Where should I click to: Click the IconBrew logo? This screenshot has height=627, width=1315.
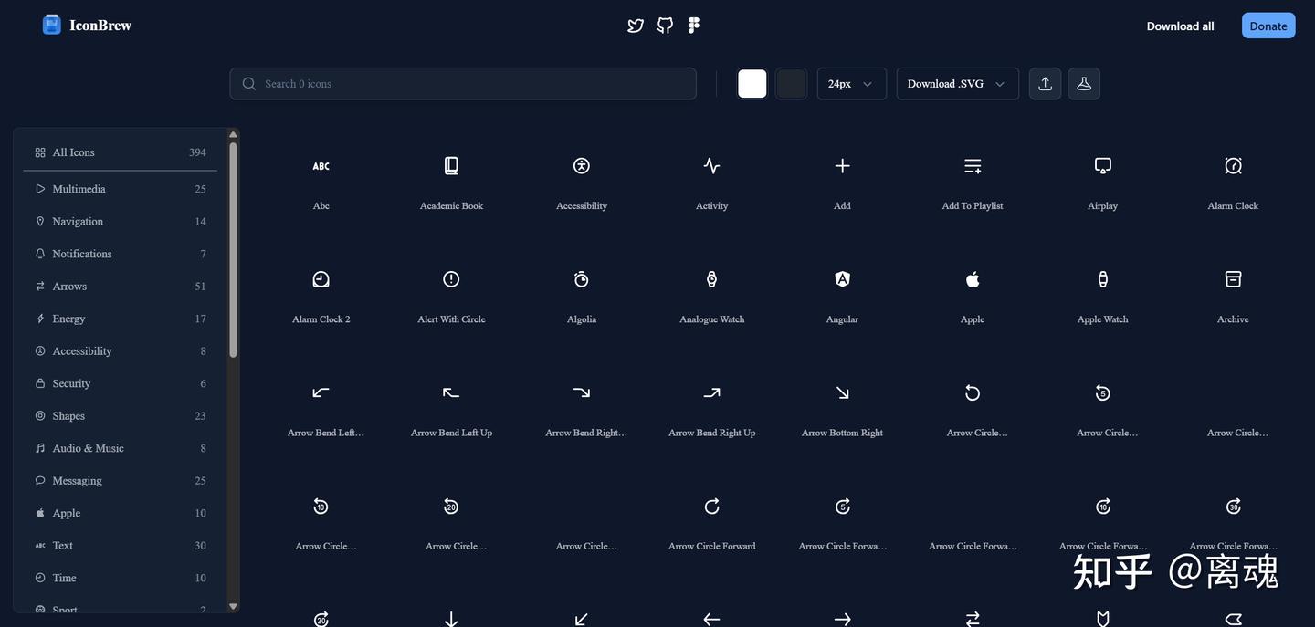[87, 26]
